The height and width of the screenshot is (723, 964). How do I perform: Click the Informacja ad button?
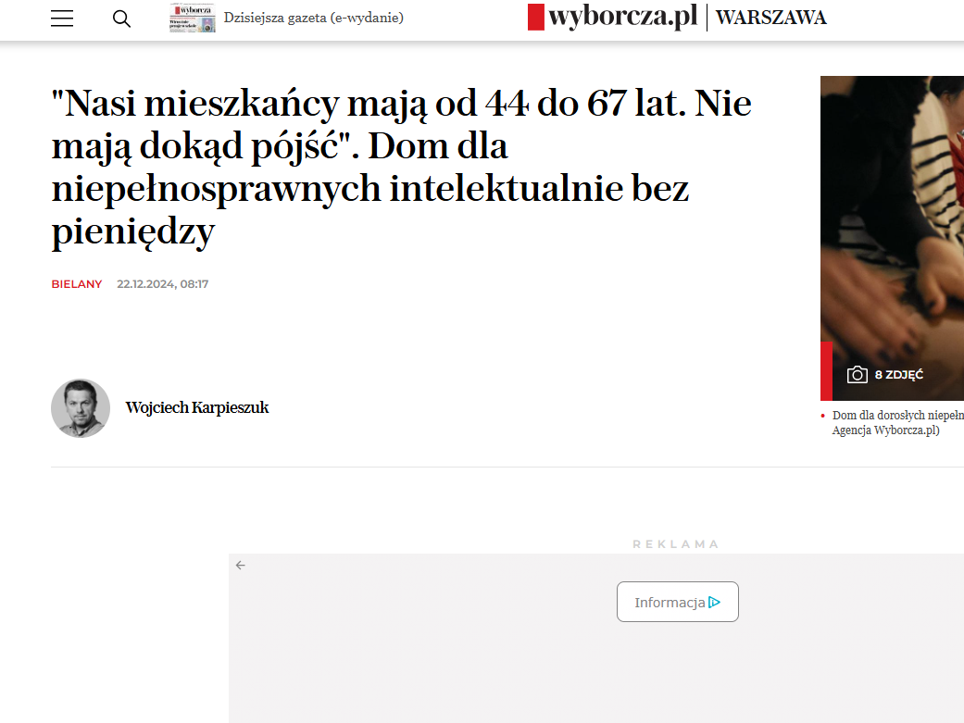click(678, 602)
